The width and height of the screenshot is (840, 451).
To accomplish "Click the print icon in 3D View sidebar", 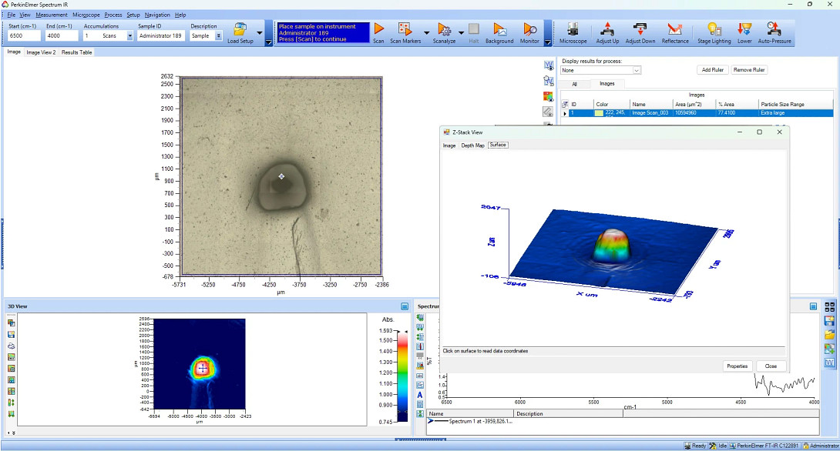I will click(12, 346).
